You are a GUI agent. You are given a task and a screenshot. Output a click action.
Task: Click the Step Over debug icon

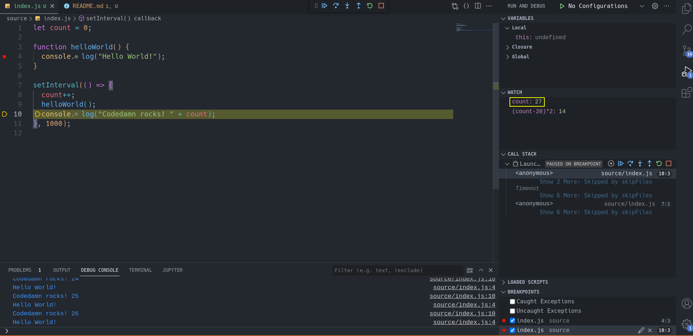(x=336, y=6)
